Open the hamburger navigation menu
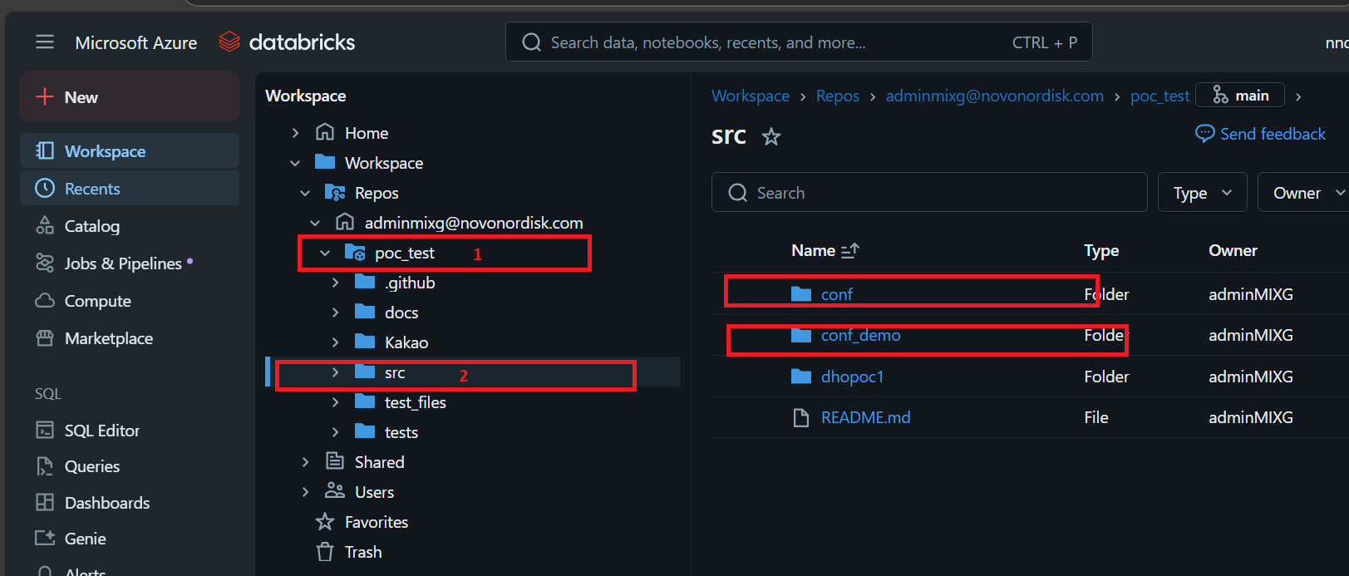1349x576 pixels. (x=45, y=42)
